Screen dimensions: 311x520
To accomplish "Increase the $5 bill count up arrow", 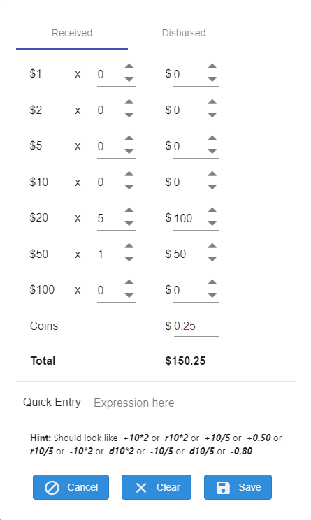I will pos(129,138).
